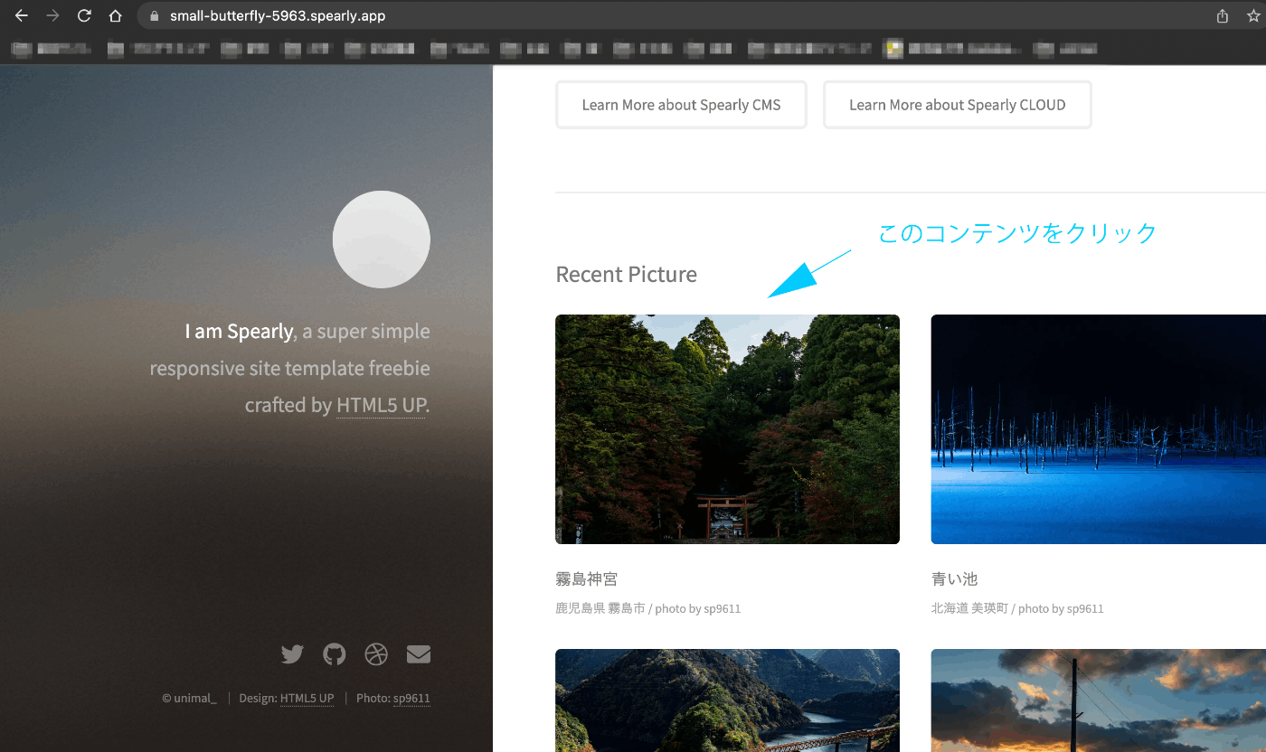The height and width of the screenshot is (752, 1266).
Task: Click the Recent Picture heading
Action: pyautogui.click(x=627, y=275)
